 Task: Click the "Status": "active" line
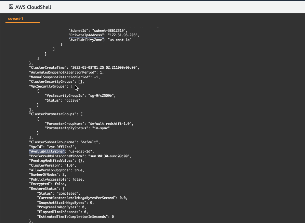[63, 101]
